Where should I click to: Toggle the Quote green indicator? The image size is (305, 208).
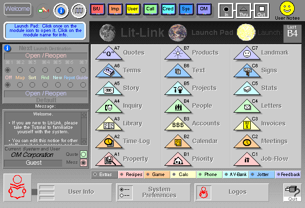tap(83, 154)
